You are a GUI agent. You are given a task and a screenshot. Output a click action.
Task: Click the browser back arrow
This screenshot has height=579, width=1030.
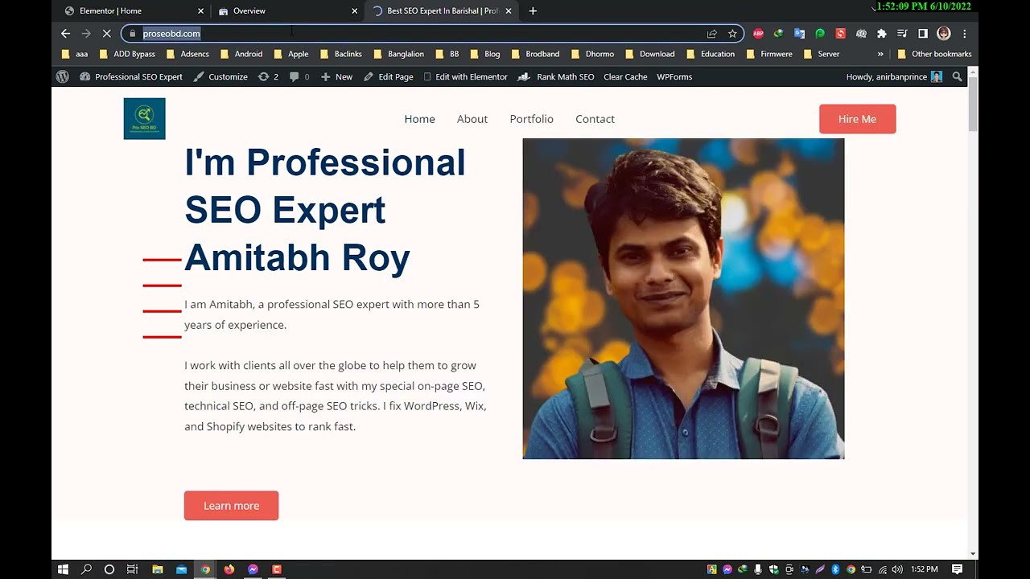(x=66, y=34)
